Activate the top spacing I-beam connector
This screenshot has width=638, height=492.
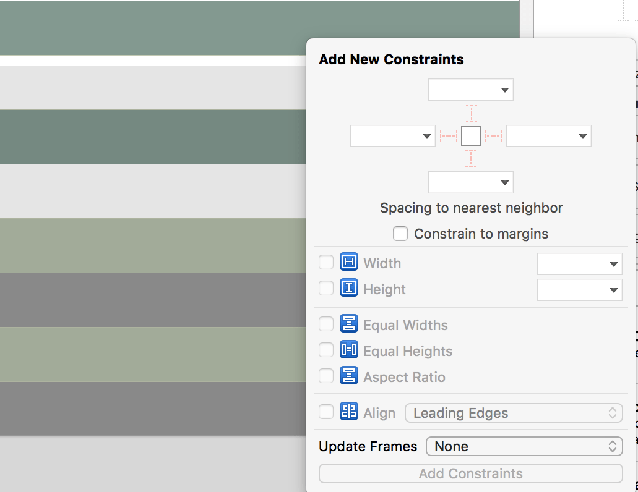(471, 112)
